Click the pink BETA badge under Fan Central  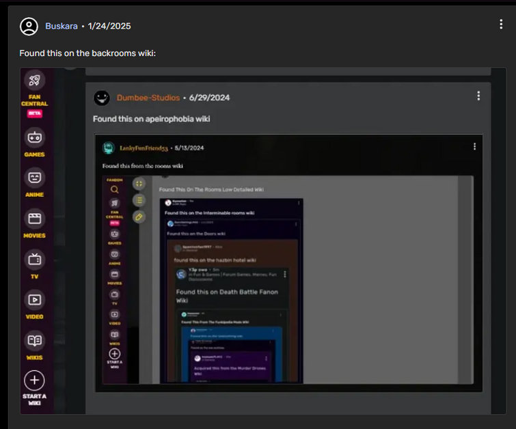[35, 113]
